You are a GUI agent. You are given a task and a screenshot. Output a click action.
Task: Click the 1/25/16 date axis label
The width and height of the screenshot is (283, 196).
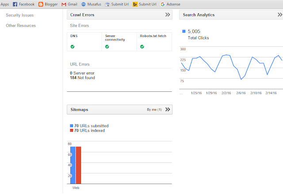coord(196,93)
